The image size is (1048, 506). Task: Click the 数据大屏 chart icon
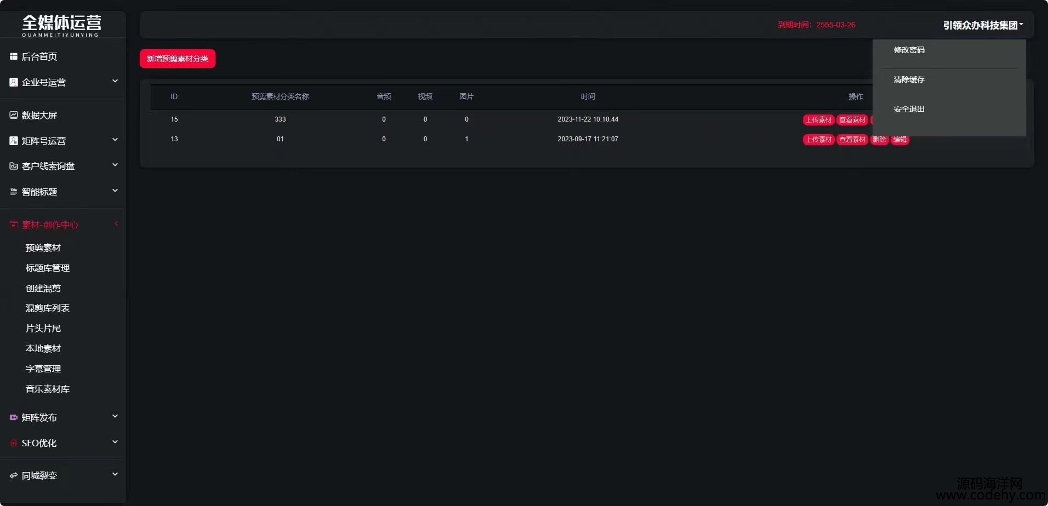[x=14, y=115]
